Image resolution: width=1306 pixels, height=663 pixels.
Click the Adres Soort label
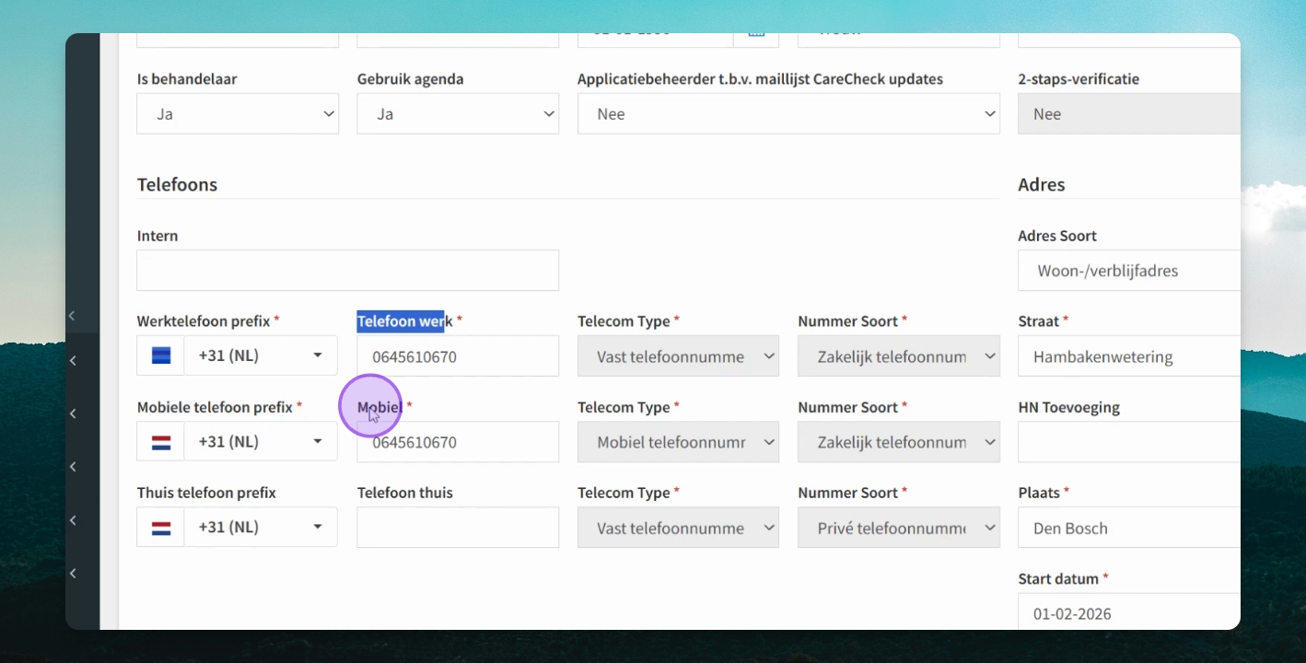(1057, 236)
